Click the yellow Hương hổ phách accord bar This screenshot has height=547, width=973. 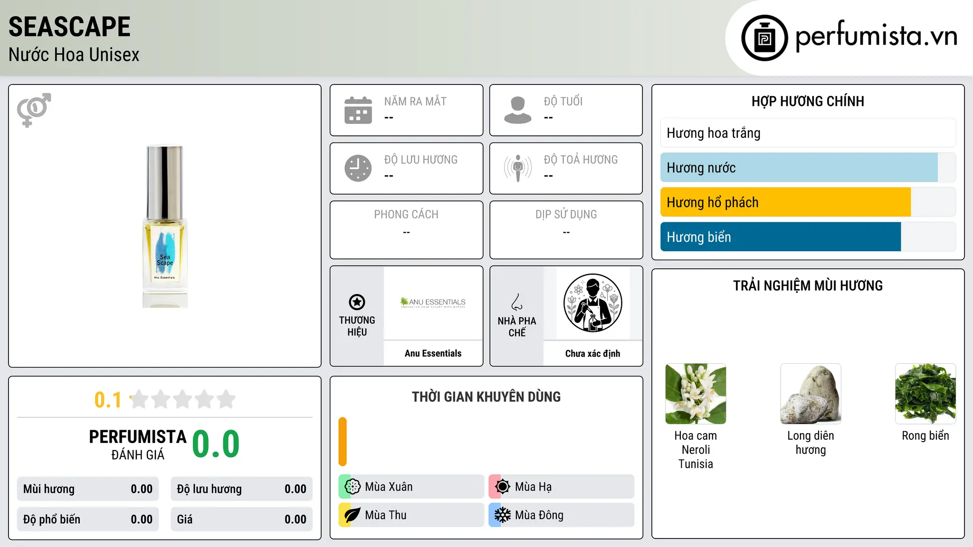[x=808, y=202]
